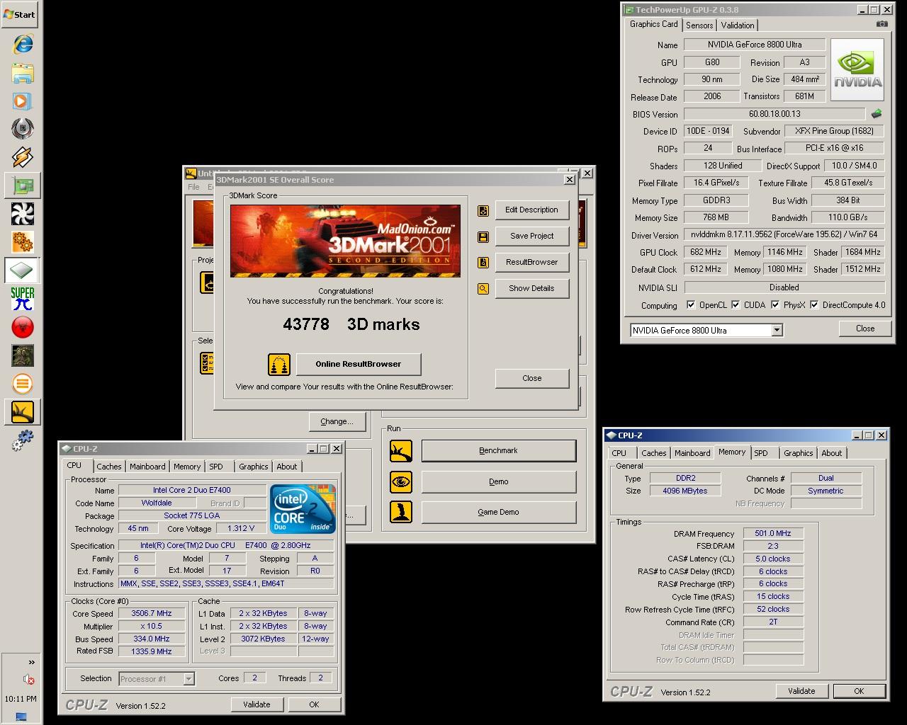Toggle the DirectCompute 4.0 checkbox

point(815,305)
